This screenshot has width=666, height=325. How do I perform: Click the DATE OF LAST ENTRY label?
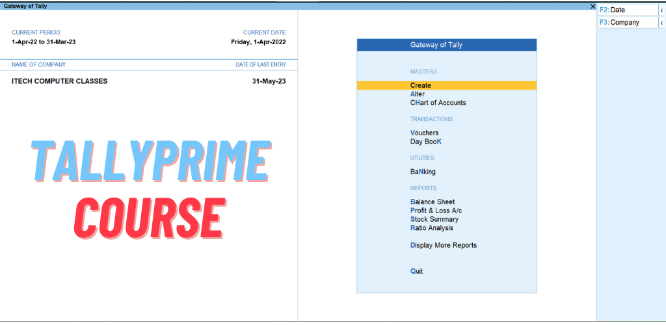(261, 64)
